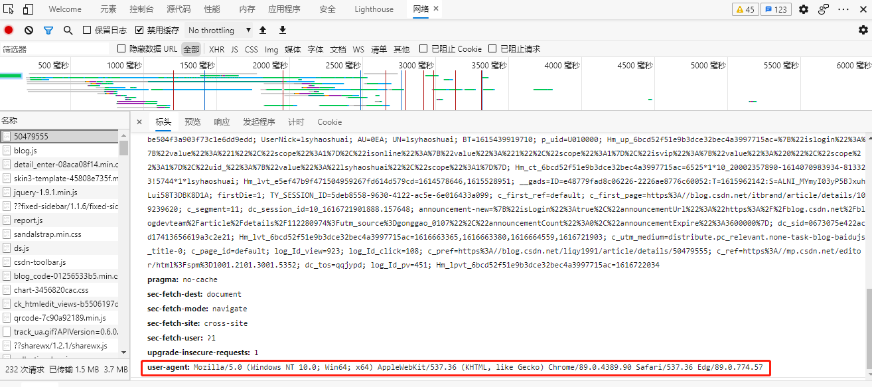Stop recording the network log
872x387 pixels.
[x=8, y=30]
